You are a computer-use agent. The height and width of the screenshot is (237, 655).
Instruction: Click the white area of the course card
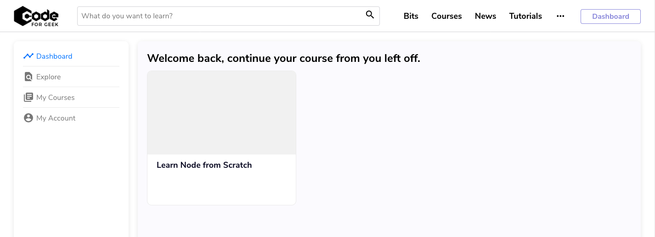221,188
